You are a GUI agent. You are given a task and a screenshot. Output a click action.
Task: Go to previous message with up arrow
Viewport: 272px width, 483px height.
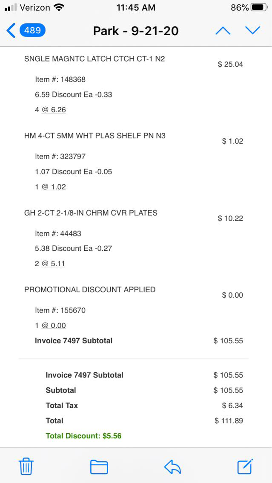click(223, 31)
